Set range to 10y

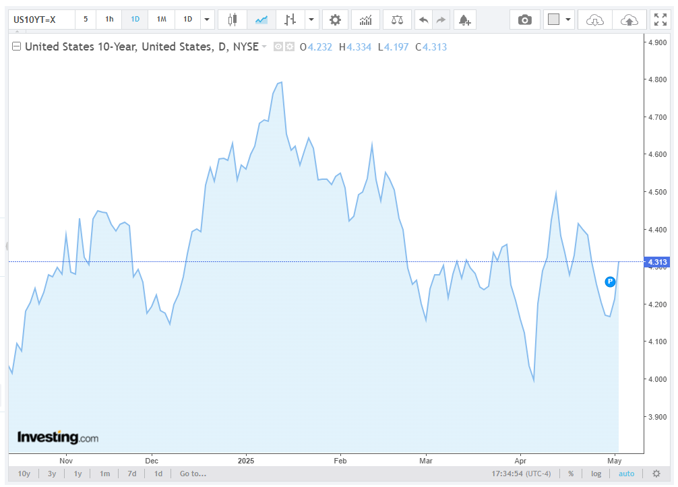(24, 474)
